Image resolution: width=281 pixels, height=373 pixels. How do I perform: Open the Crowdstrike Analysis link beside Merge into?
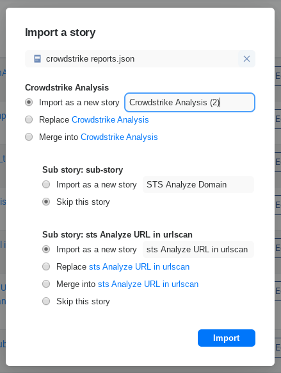(x=119, y=137)
